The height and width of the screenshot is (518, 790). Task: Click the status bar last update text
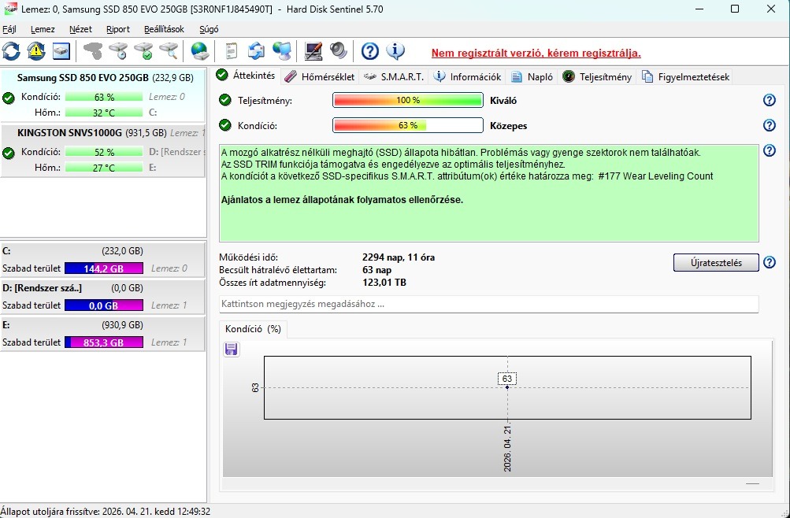tap(106, 512)
